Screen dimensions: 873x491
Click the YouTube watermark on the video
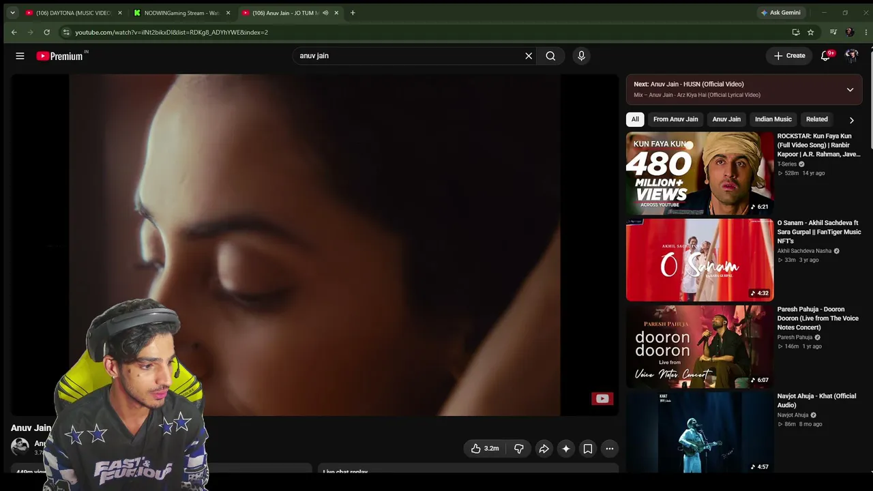pyautogui.click(x=602, y=399)
